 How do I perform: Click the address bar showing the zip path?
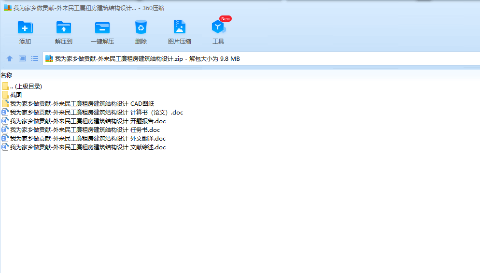(261, 58)
